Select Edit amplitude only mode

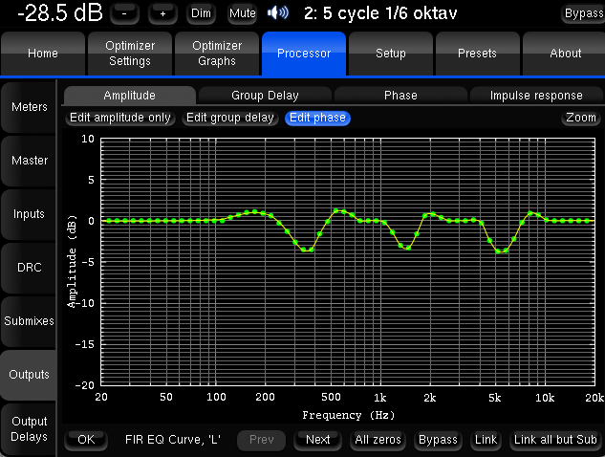coord(120,118)
